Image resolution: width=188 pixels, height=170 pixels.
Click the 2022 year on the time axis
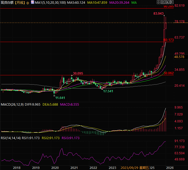93,168
